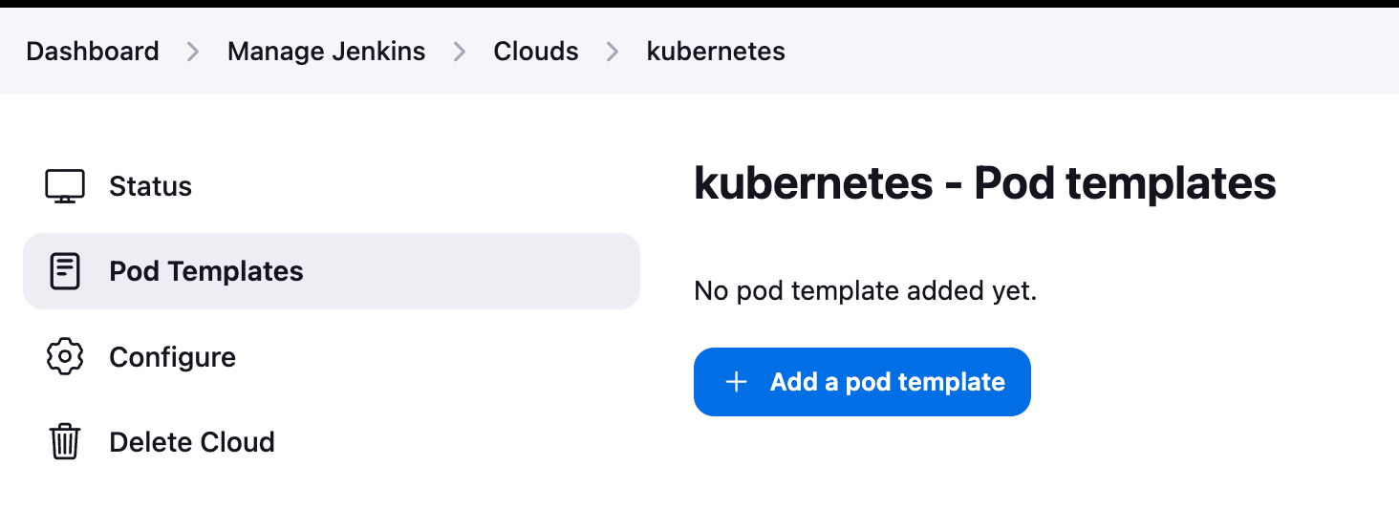Select the Pod Templates sidebar label

coord(206,271)
